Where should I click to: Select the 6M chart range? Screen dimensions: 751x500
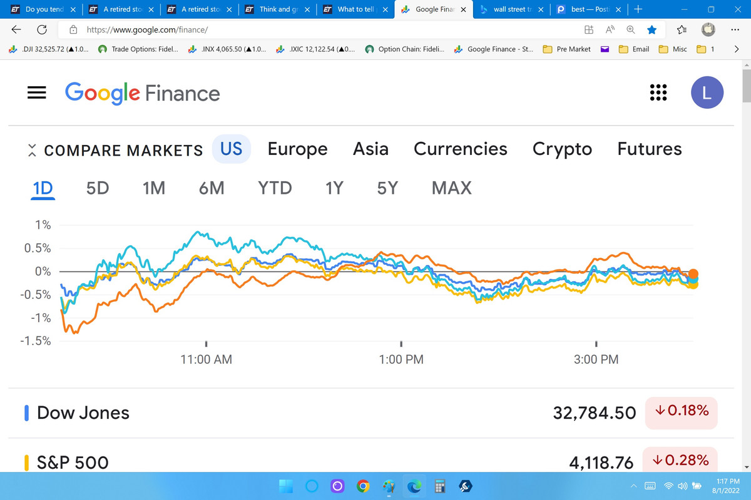point(212,187)
